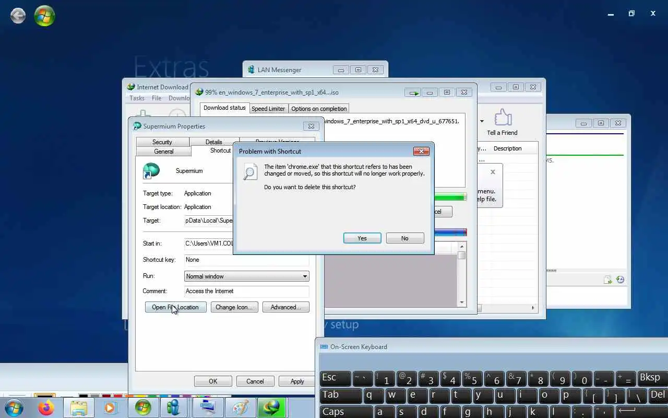668x418 pixels.
Task: Switch to the General tab
Action: pyautogui.click(x=163, y=152)
